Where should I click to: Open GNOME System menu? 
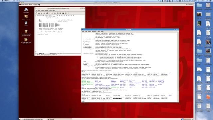coord(35,5)
